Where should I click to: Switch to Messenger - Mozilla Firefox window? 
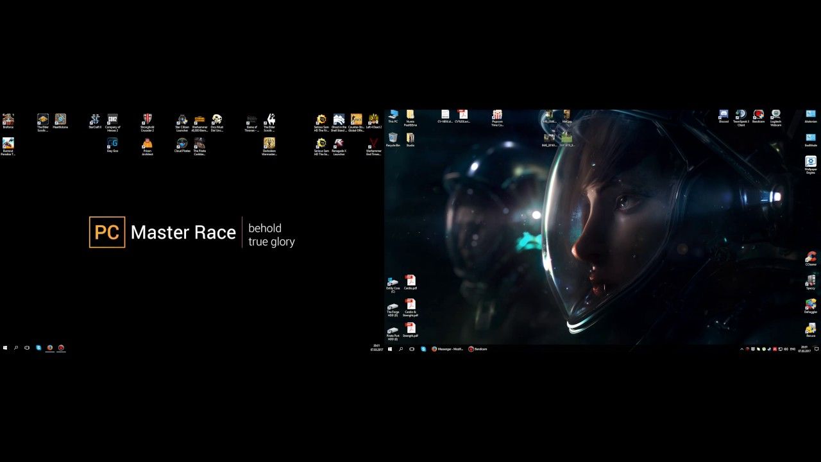click(x=448, y=349)
